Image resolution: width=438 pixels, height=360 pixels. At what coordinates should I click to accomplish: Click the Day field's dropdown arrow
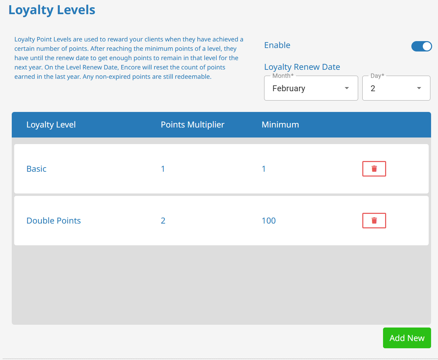419,88
